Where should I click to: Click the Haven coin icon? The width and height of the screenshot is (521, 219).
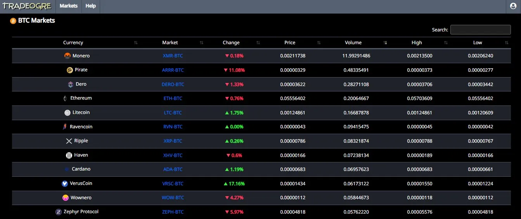pyautogui.click(x=69, y=155)
